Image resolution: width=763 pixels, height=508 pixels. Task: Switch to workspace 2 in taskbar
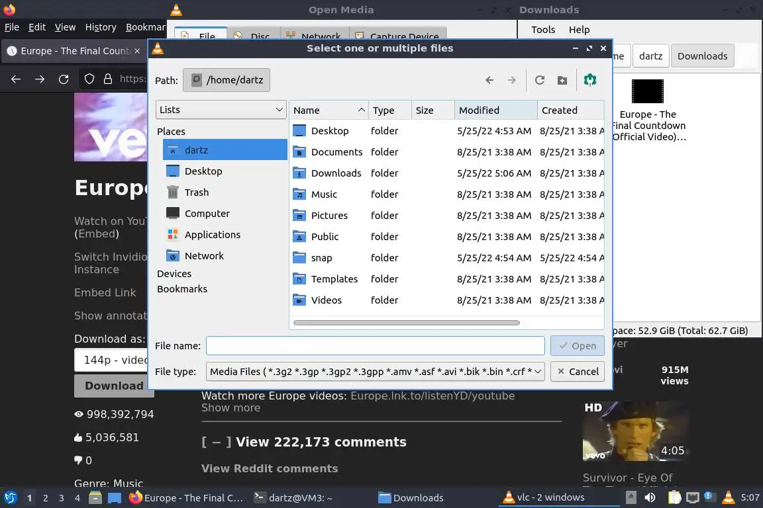coord(45,498)
